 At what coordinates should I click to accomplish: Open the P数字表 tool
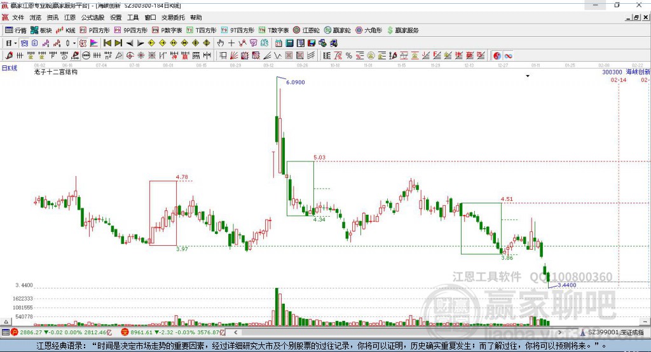(167, 30)
